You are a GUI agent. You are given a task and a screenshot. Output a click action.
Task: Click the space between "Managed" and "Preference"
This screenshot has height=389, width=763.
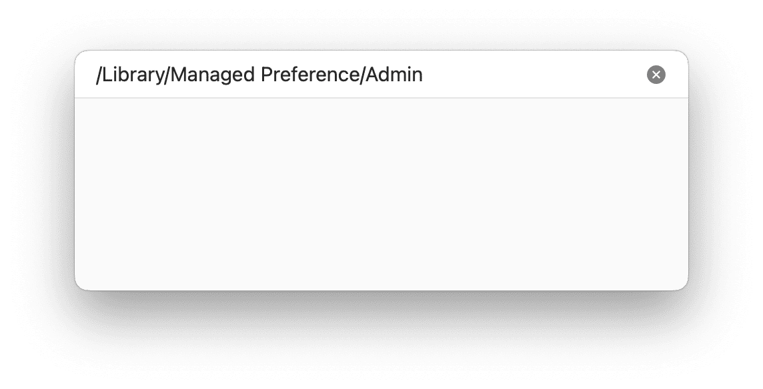pos(258,75)
